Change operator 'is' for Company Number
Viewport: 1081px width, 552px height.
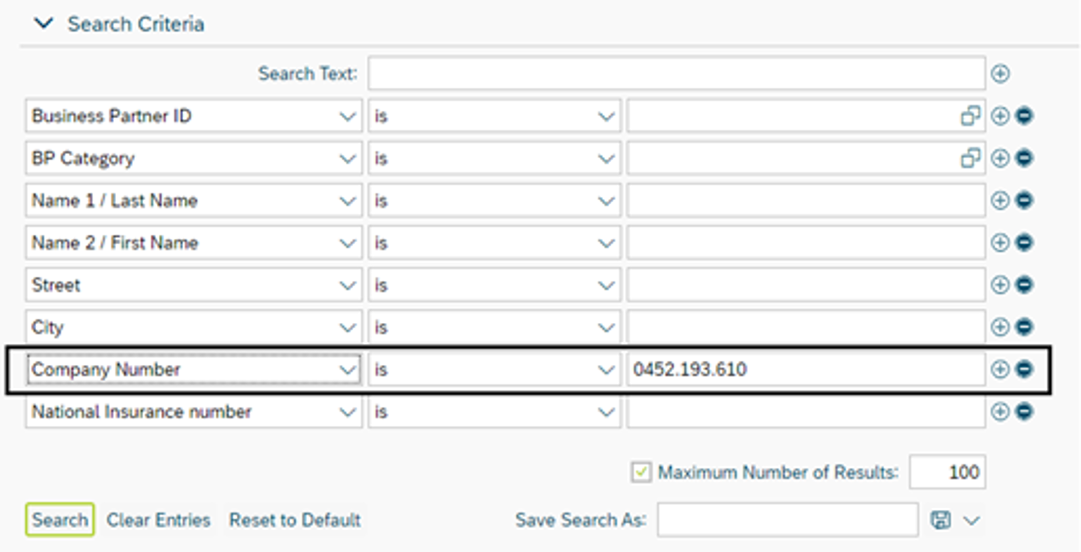pos(494,369)
